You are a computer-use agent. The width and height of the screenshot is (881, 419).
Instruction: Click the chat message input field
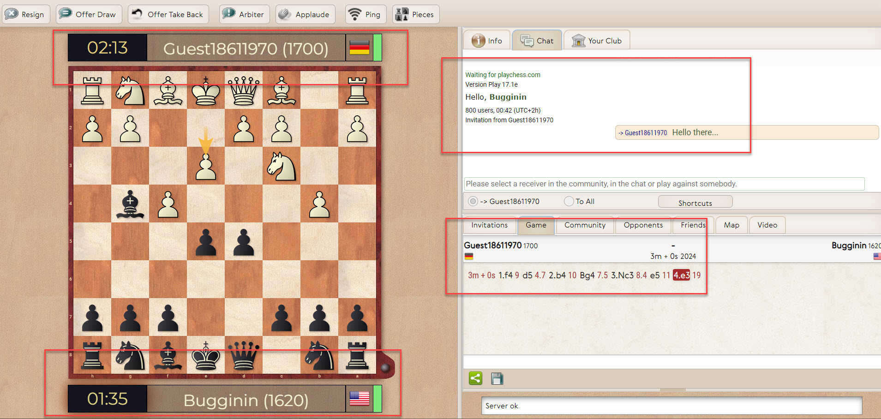pos(664,184)
